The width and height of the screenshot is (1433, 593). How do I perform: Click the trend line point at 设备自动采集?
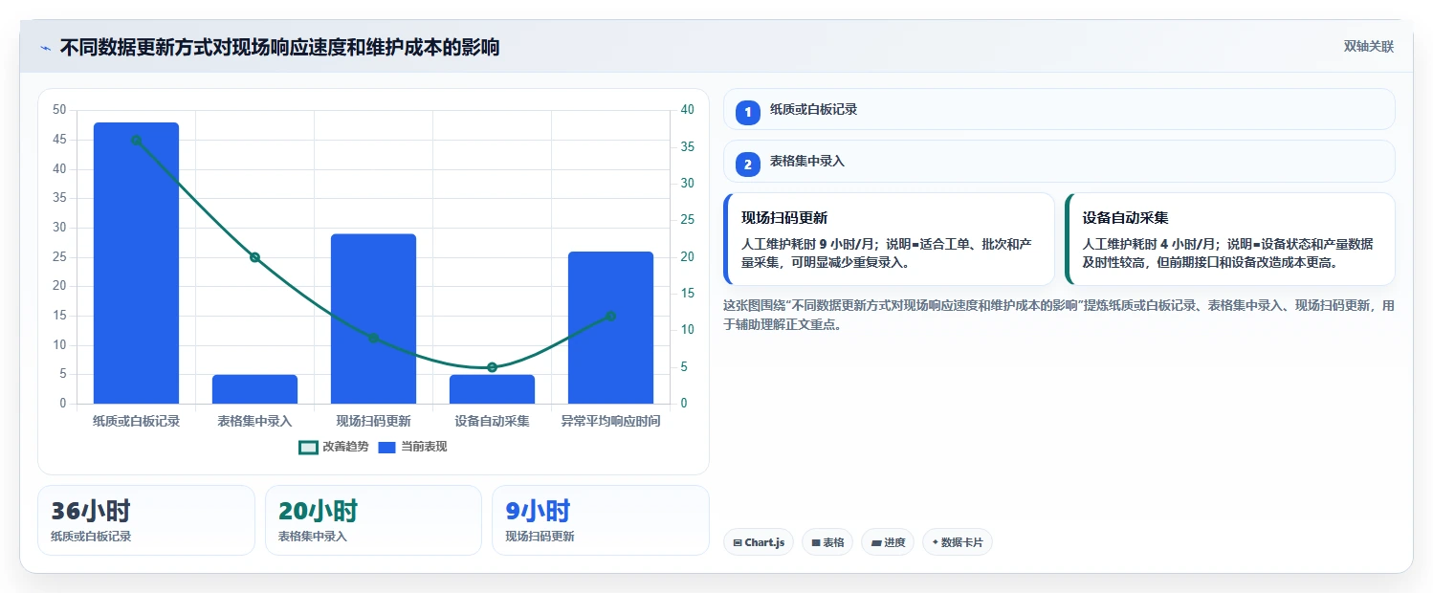point(492,367)
